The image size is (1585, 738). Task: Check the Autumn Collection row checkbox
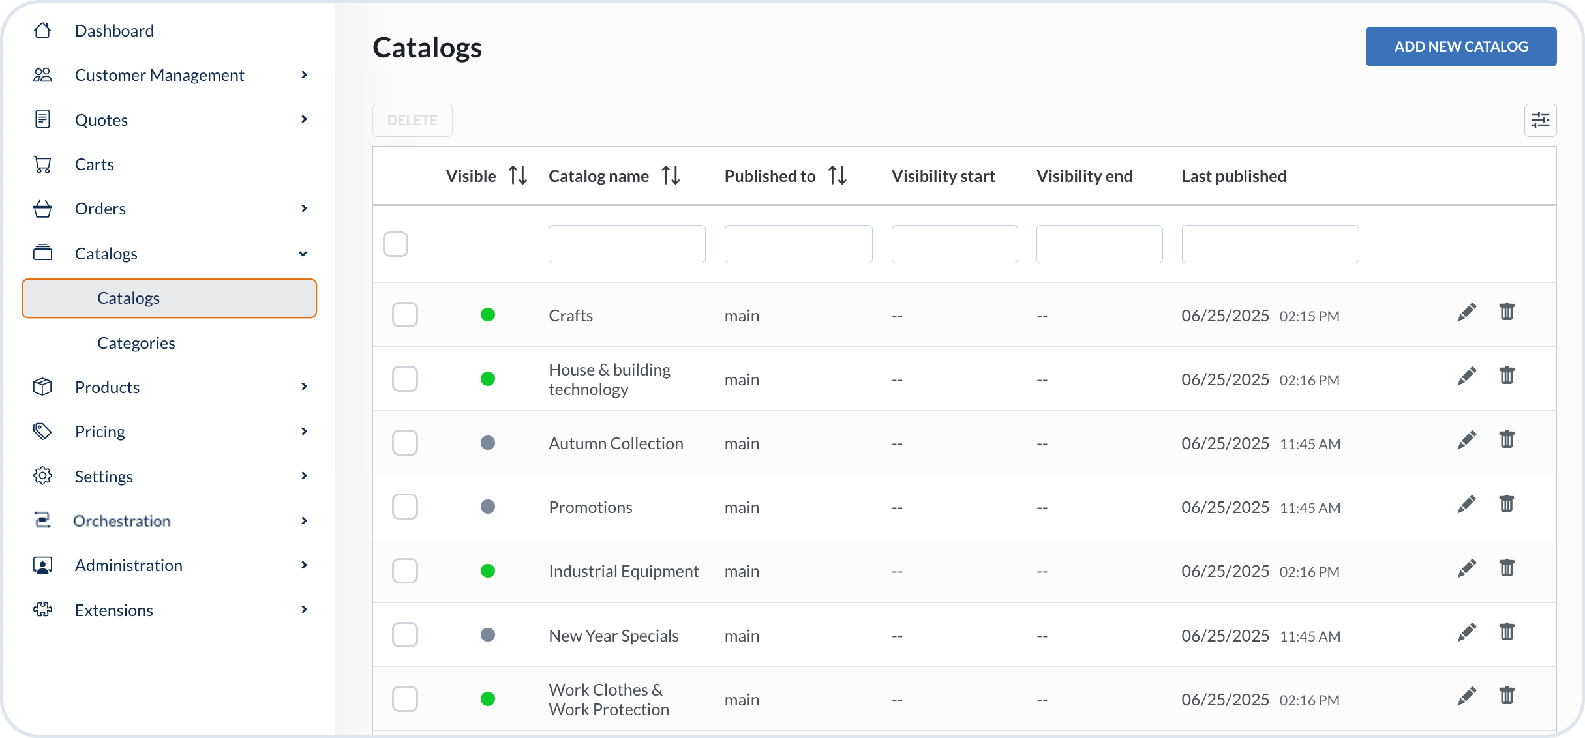pos(404,443)
